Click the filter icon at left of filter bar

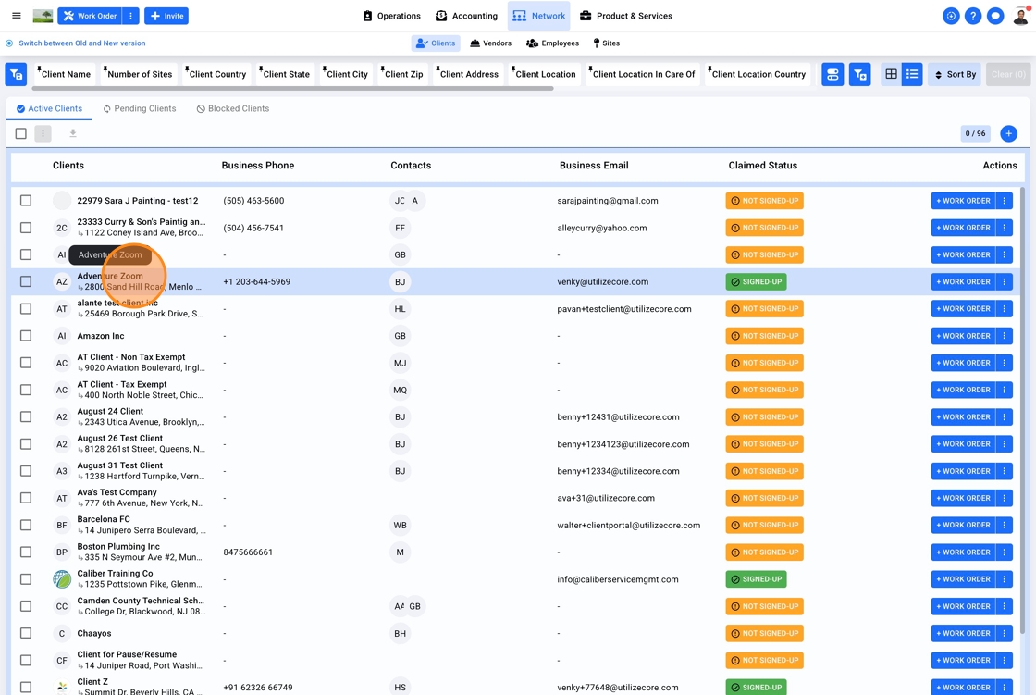(16, 74)
